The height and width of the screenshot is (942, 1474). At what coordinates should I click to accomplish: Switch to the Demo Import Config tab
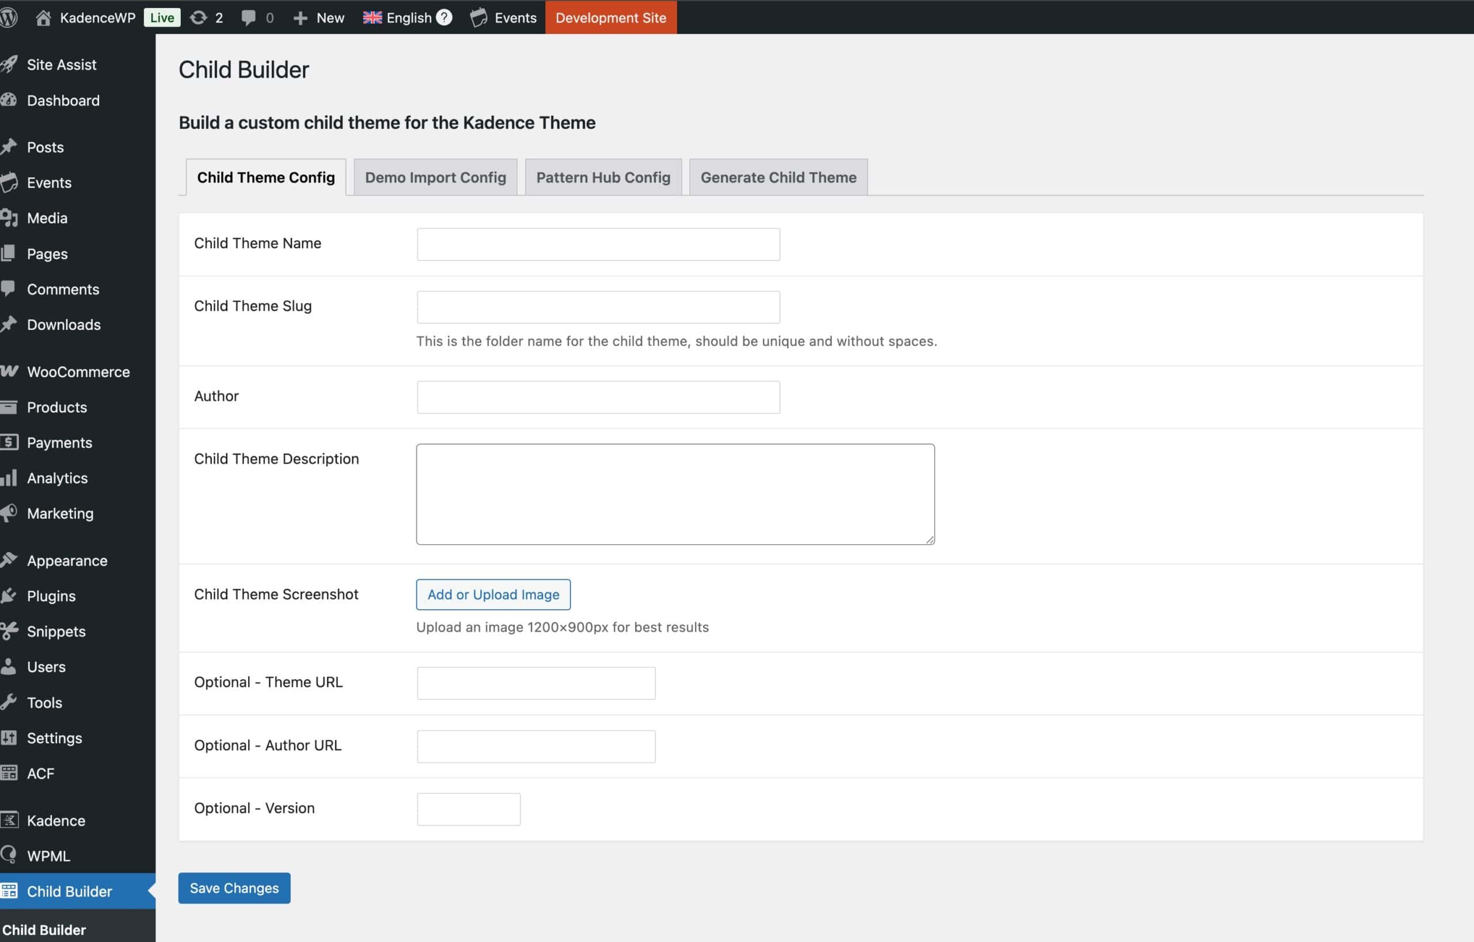(435, 177)
